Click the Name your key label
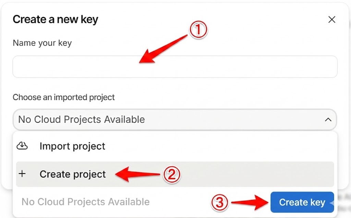Screen dimensions: 351x218 tap(42, 43)
